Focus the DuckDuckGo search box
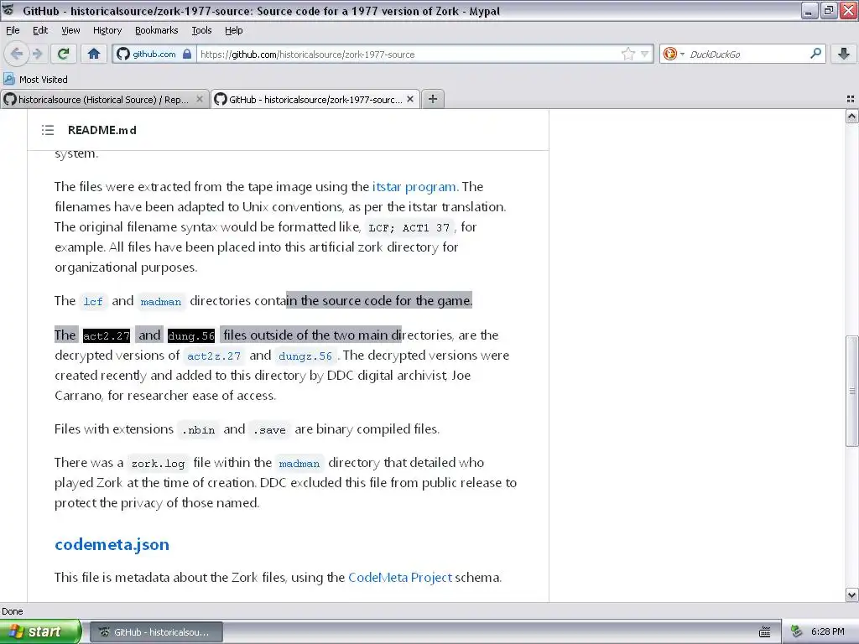 click(x=747, y=54)
